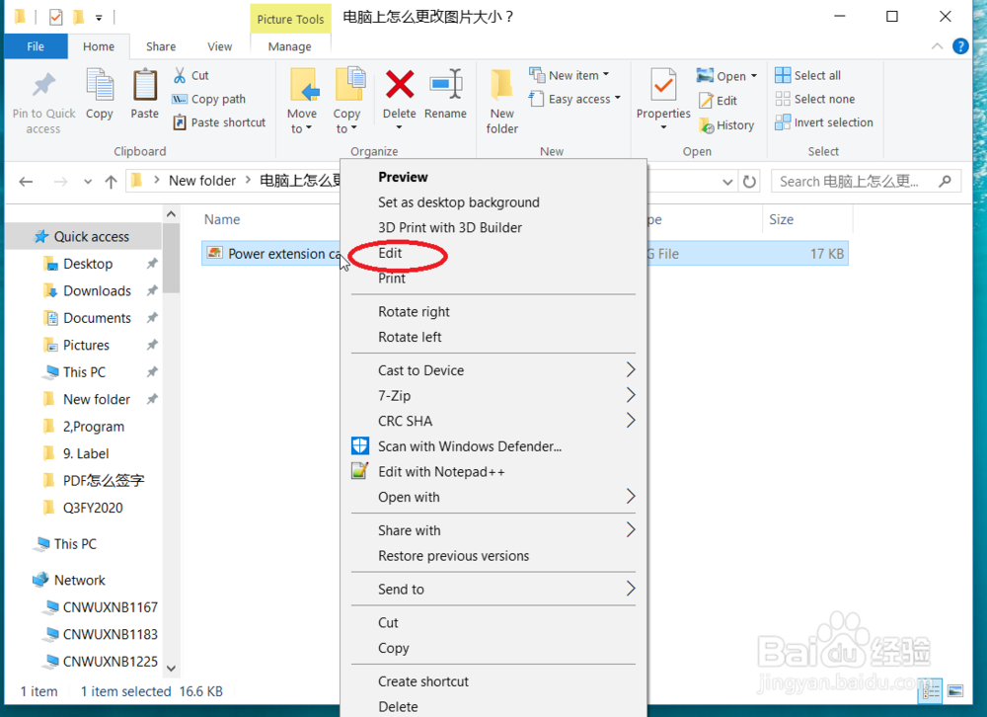
Task: Open the File tab
Action: pos(36,46)
